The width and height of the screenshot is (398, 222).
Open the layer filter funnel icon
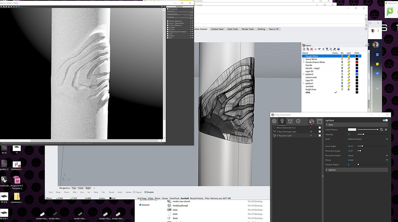327,49
